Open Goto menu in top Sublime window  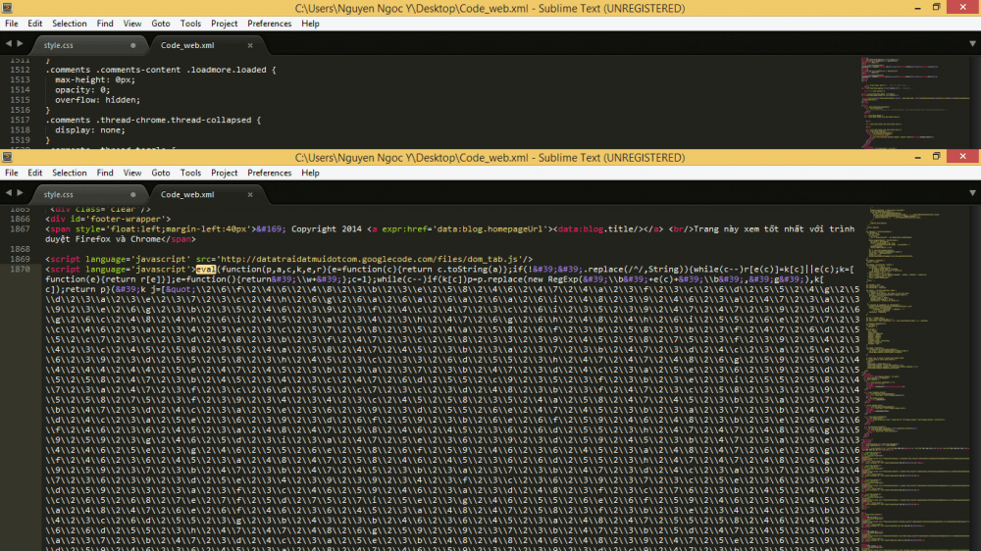coord(160,24)
